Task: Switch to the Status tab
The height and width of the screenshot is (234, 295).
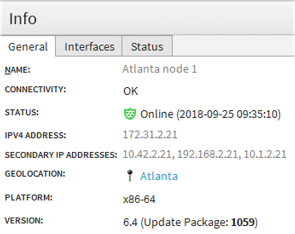Action: click(147, 46)
